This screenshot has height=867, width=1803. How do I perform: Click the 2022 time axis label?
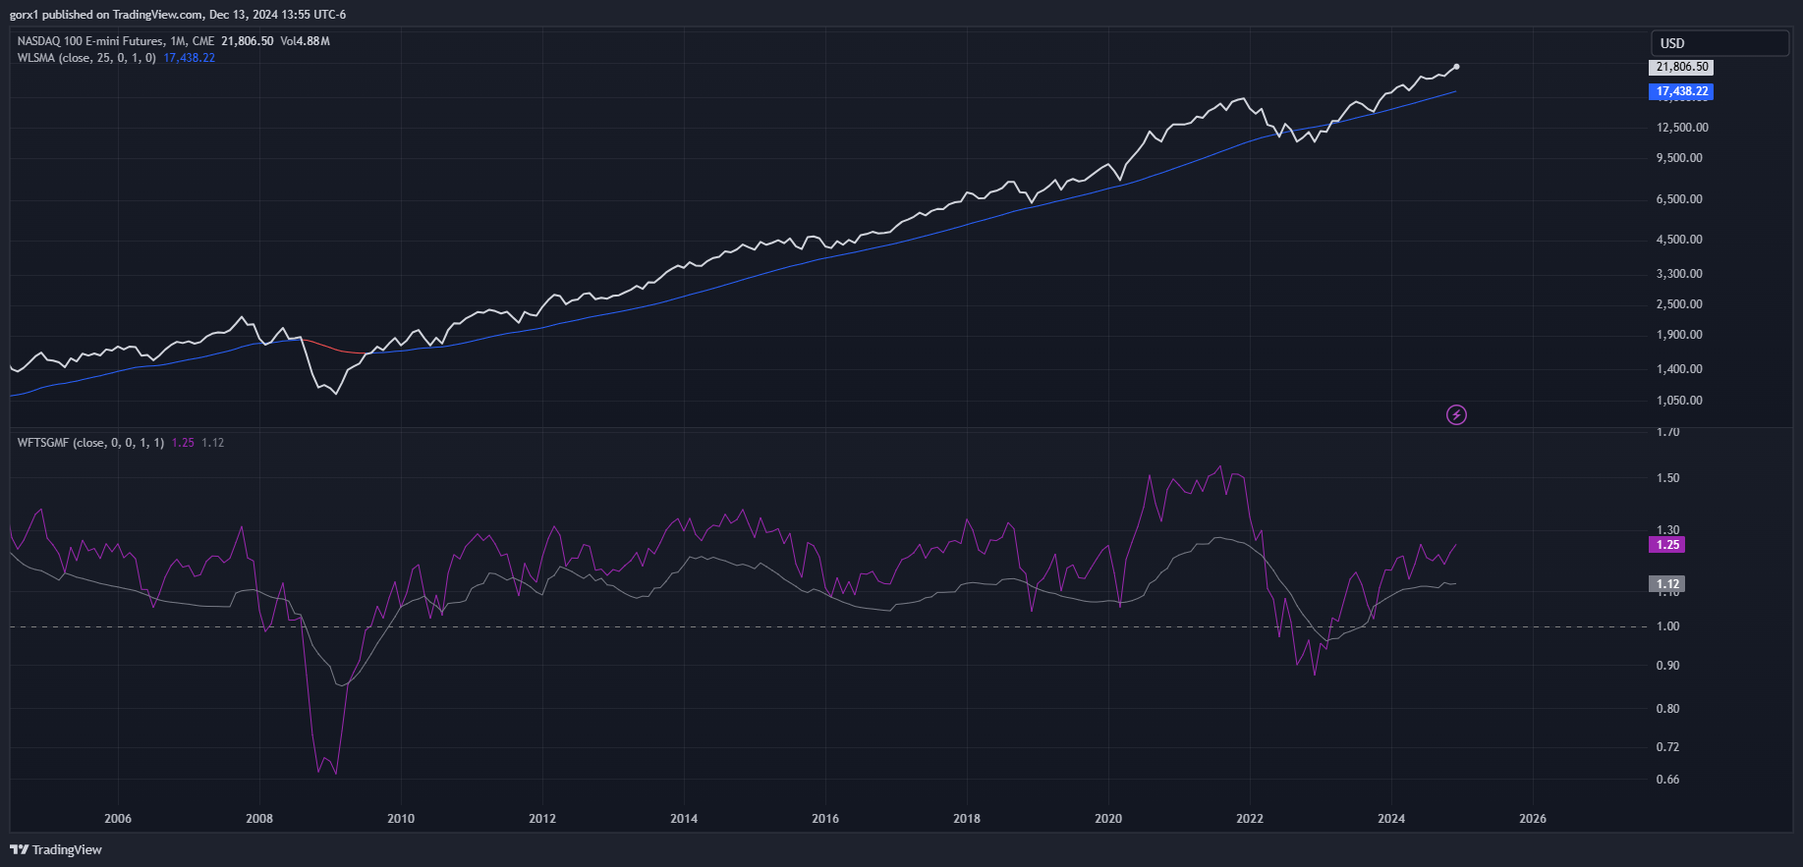coord(1250,819)
